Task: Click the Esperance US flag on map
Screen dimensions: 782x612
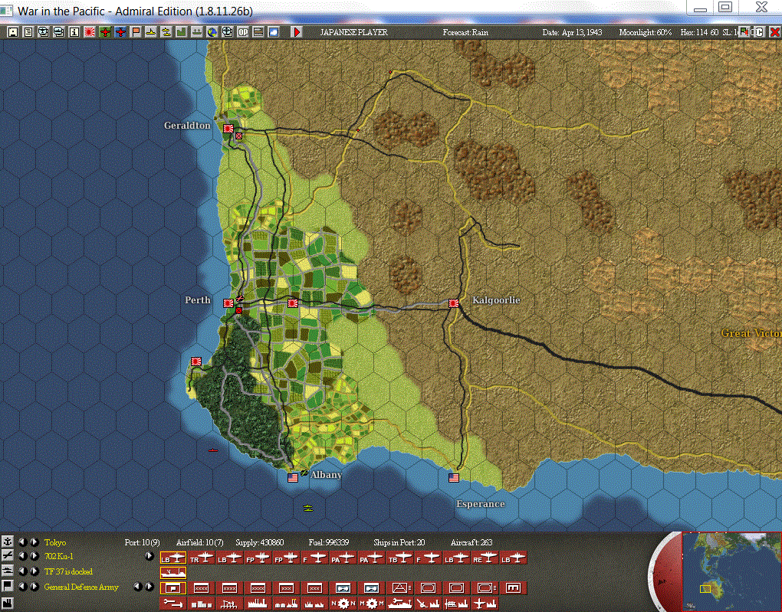Action: (x=454, y=477)
